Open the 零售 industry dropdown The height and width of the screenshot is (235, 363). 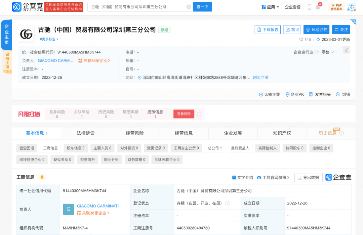[328, 52]
